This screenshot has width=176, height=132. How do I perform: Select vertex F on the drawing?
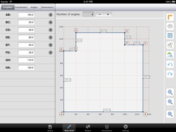127,43
